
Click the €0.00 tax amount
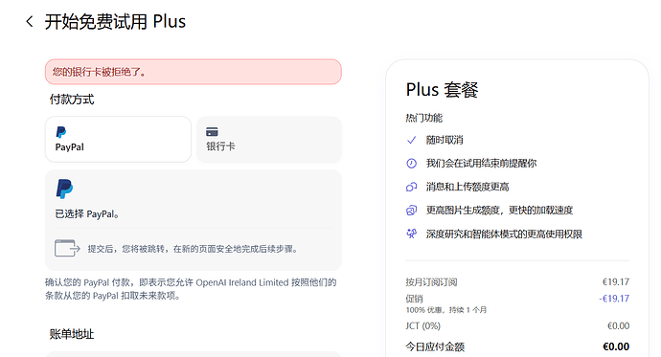coord(619,325)
